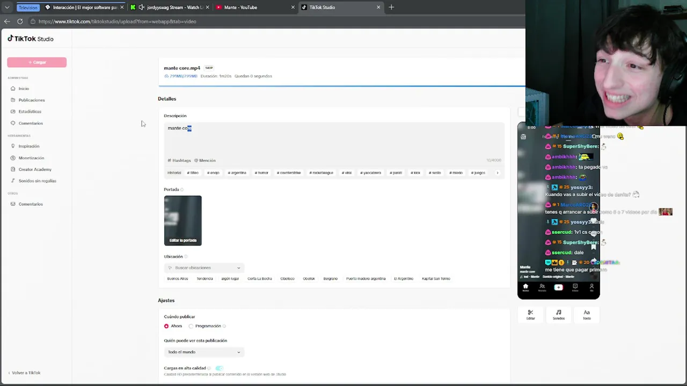Choose the Kapital San Telmo location
The image size is (687, 386).
click(x=436, y=279)
